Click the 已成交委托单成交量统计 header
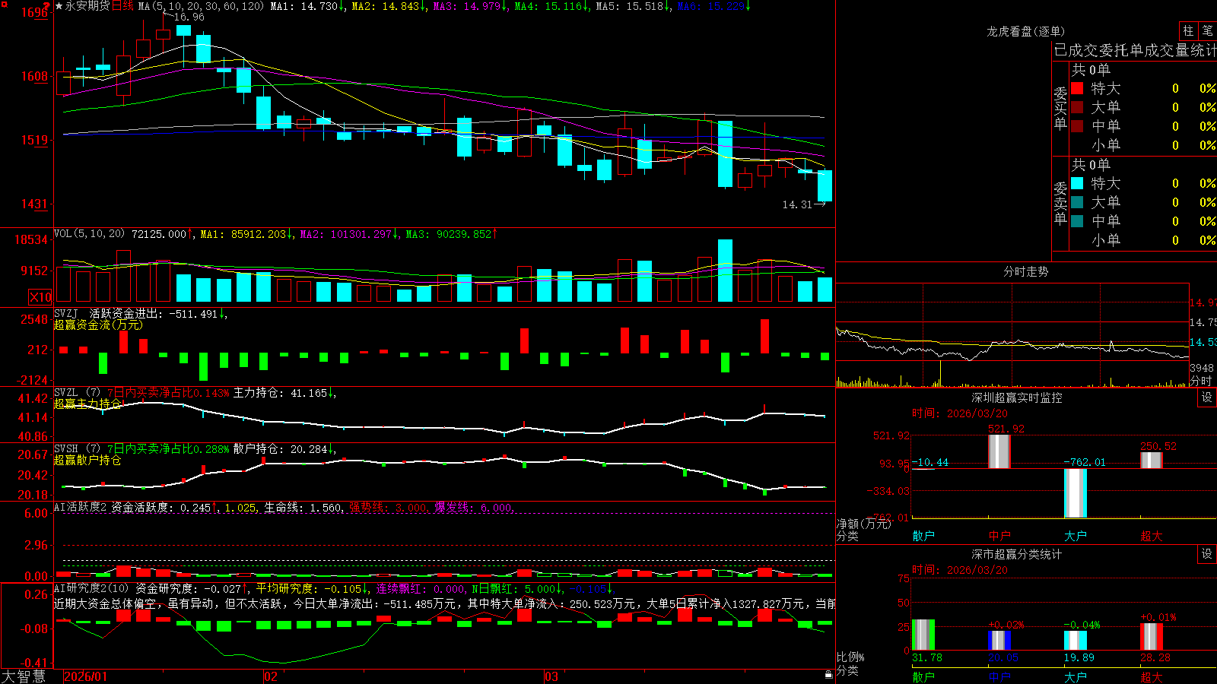Viewport: 1217px width, 684px height. 1136,50
